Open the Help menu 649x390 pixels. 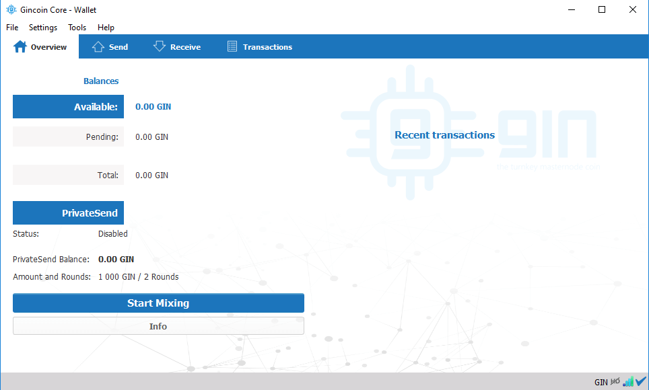[x=106, y=28]
